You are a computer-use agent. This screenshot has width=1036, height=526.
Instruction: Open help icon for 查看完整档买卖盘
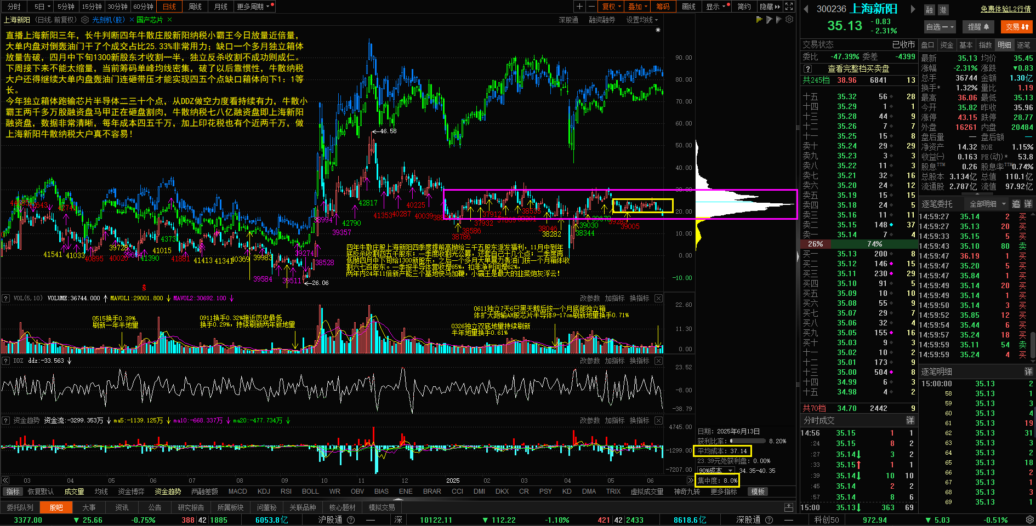[x=807, y=69]
